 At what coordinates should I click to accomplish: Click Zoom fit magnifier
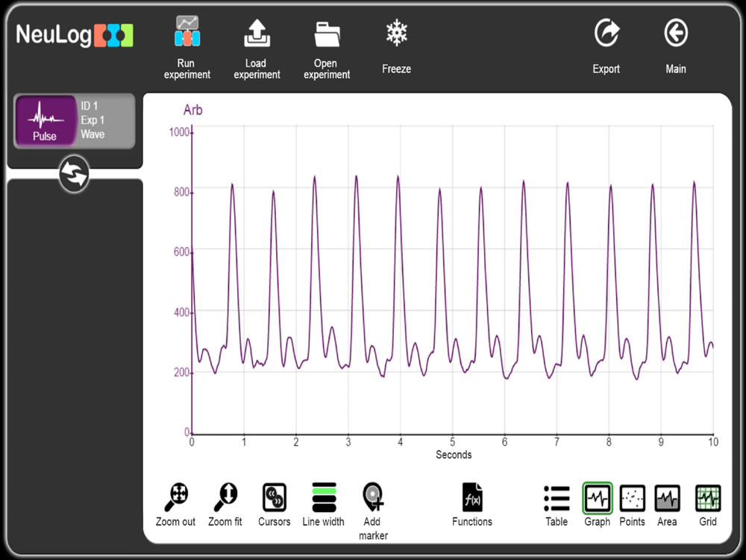pyautogui.click(x=225, y=497)
